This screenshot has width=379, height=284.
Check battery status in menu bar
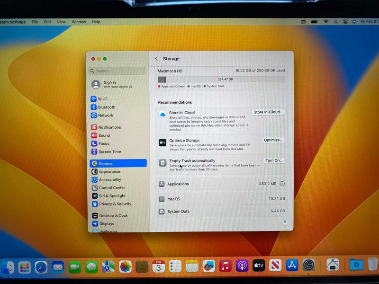click(314, 22)
